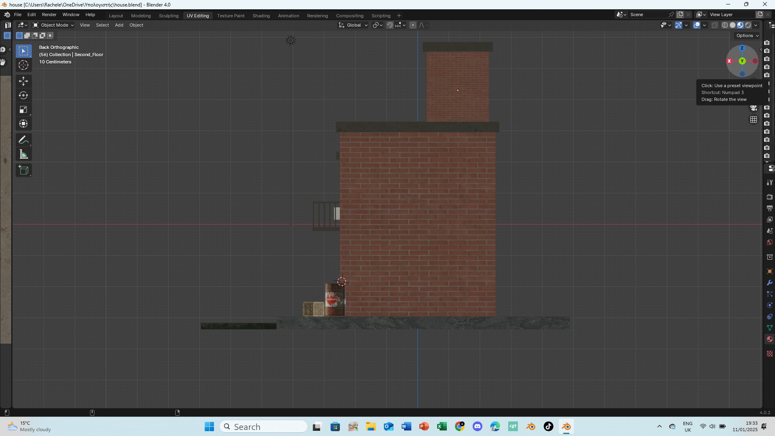Open the top bar Render menu

(49, 15)
